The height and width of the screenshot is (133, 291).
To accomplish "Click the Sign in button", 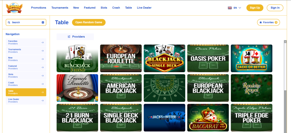I will pyautogui.click(x=275, y=8).
